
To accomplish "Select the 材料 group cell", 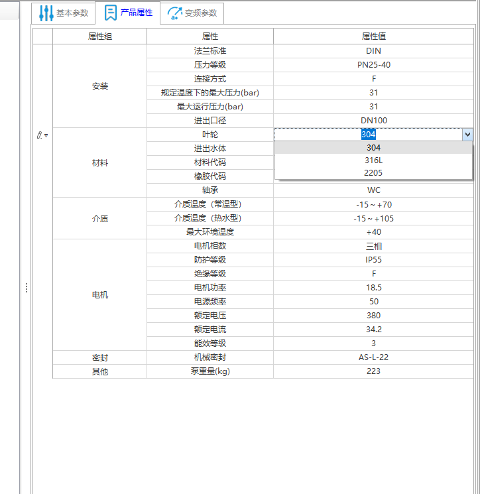I will (x=100, y=163).
